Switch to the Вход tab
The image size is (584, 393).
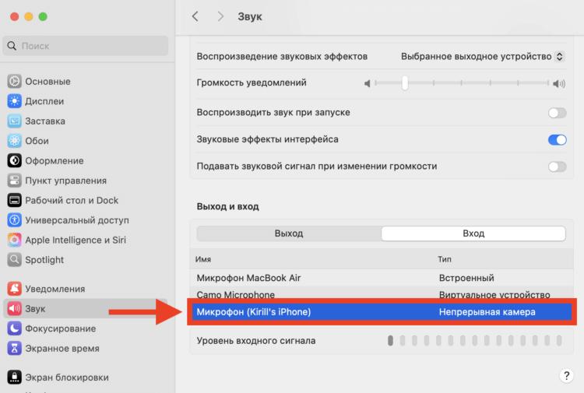point(473,233)
